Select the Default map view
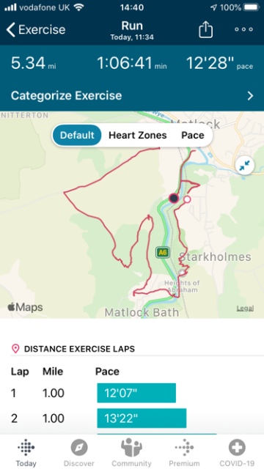Screen dimensions: 264x469 pyautogui.click(x=77, y=135)
